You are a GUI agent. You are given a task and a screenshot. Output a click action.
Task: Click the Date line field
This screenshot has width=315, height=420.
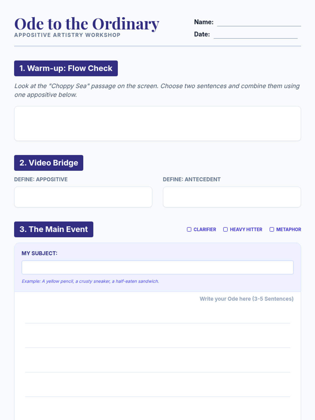point(255,35)
